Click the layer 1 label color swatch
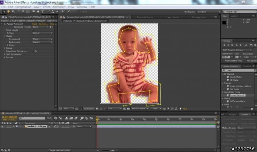The image size is (257, 152). coord(16,126)
